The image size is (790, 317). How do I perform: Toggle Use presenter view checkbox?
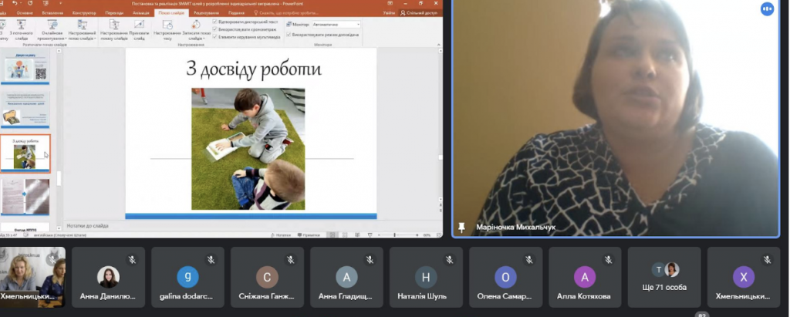tap(289, 35)
